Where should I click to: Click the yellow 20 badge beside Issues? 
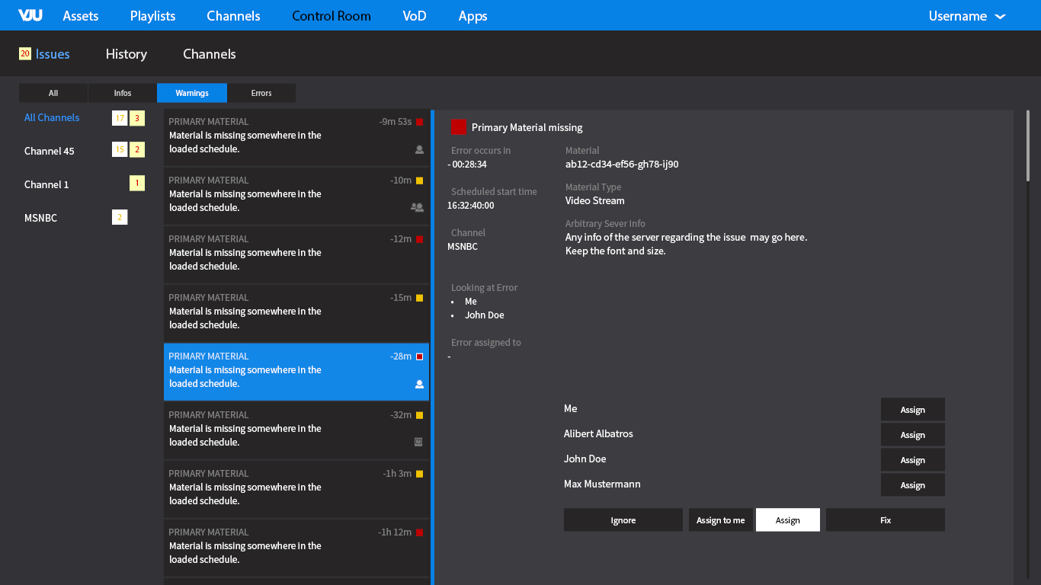point(25,53)
